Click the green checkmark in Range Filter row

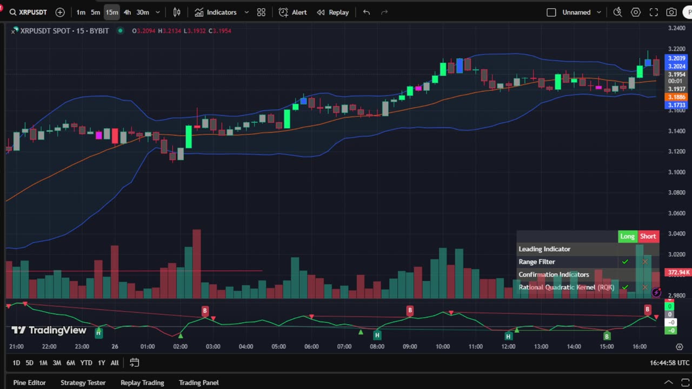pos(625,261)
